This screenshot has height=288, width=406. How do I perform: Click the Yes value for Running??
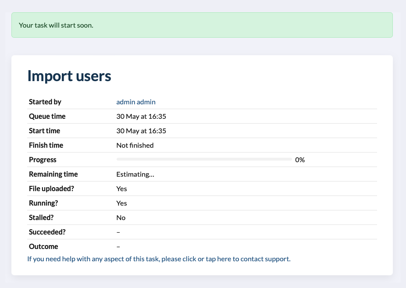pos(121,203)
